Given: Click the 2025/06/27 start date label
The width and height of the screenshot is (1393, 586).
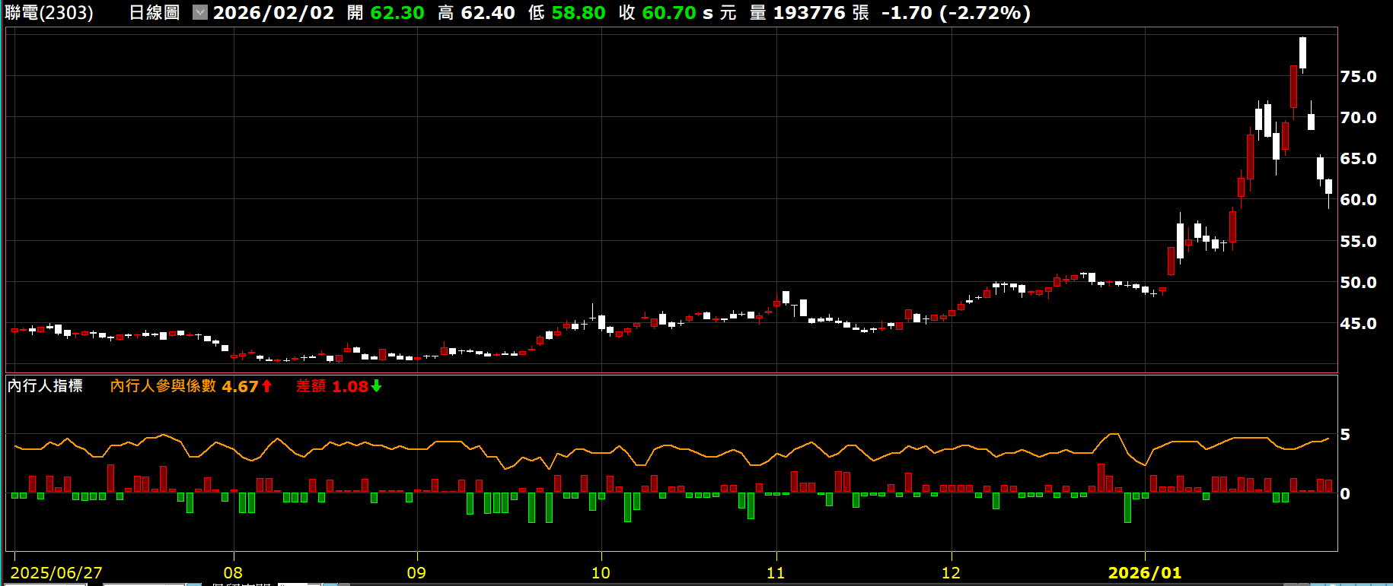Looking at the screenshot, I should pyautogui.click(x=56, y=573).
